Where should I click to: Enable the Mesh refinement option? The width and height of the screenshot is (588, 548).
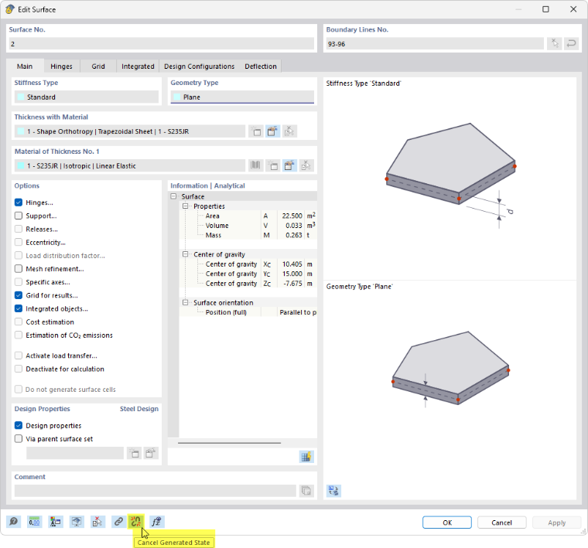click(x=19, y=269)
